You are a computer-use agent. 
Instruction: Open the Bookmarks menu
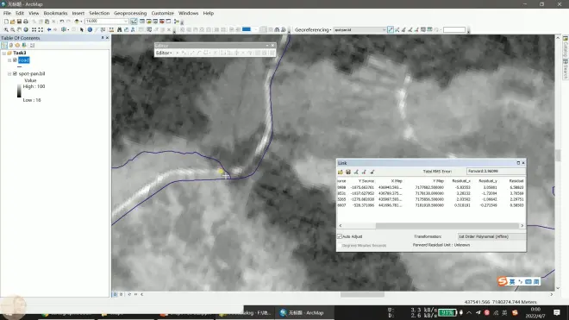(x=55, y=13)
